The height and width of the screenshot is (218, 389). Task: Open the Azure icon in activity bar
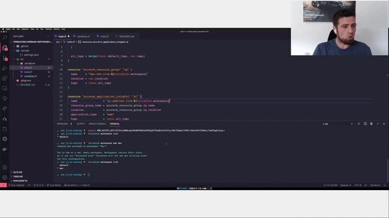[5, 119]
